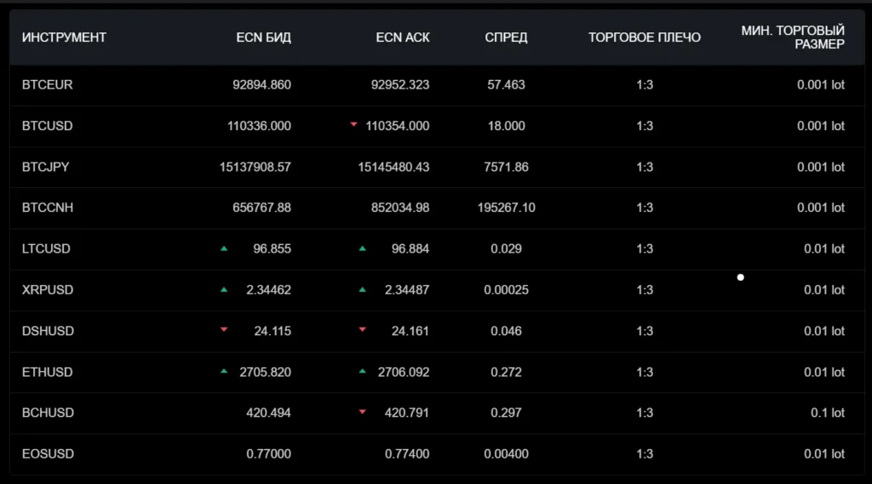Click the green arrow beside ETHUSD bid 2705.820
This screenshot has width=872, height=484.
[224, 371]
